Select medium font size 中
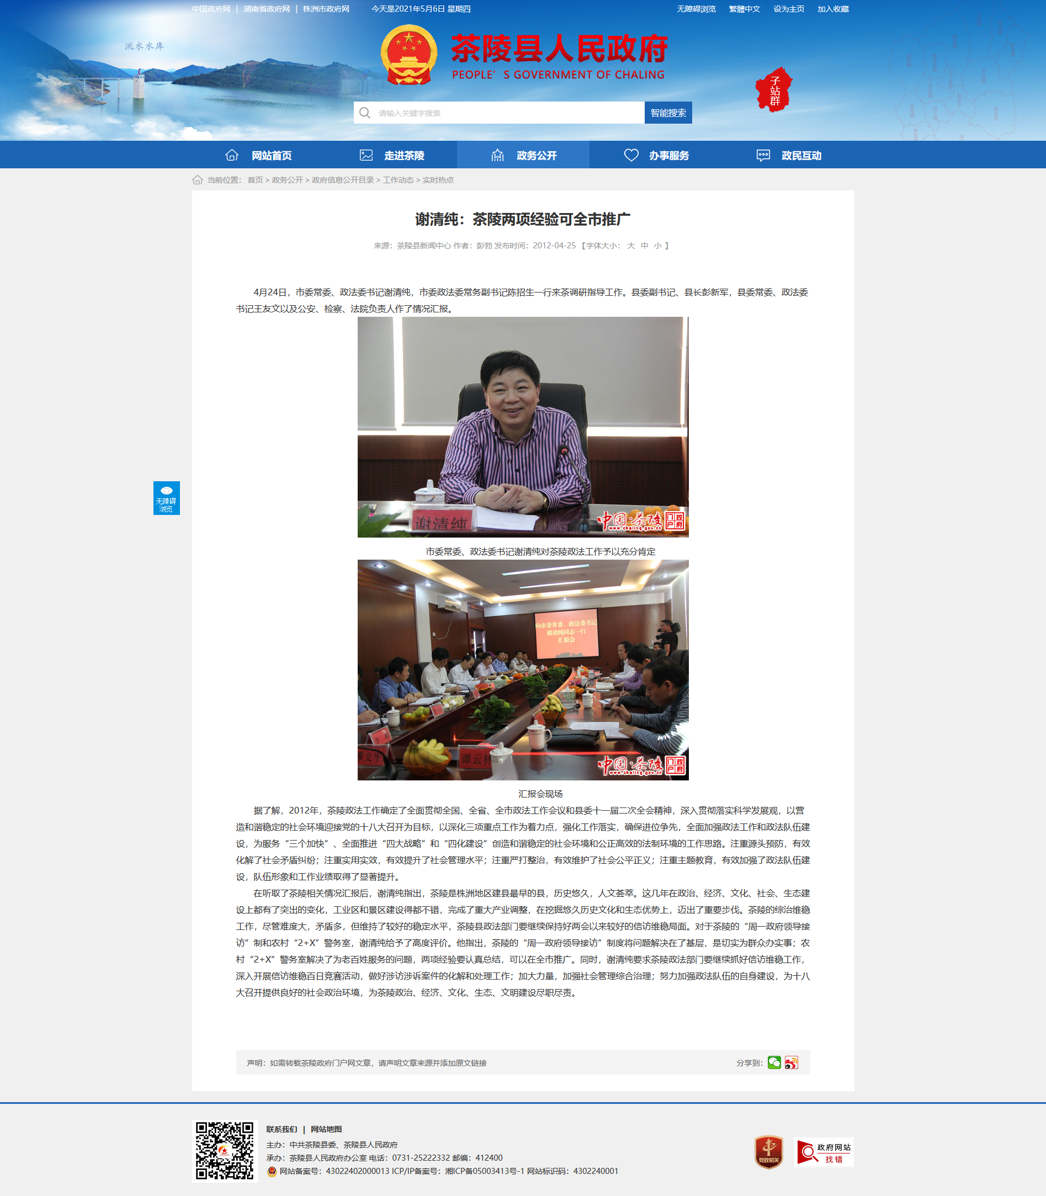The image size is (1046, 1196). (x=644, y=246)
